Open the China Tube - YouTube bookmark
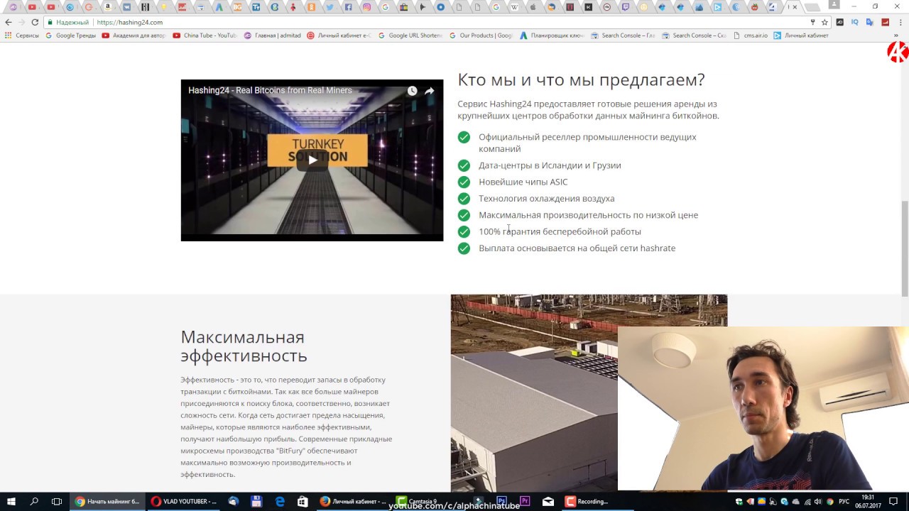 205,35
